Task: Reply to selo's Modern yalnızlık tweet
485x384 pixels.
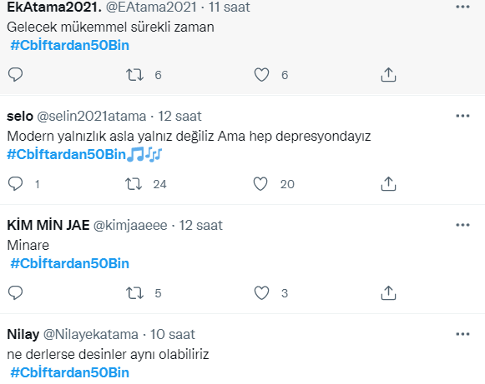Action: pos(15,183)
